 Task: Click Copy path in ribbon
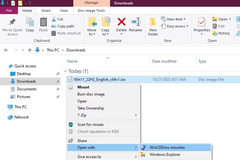[x=63, y=26]
